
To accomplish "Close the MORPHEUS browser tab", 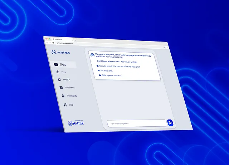I will [72, 40].
